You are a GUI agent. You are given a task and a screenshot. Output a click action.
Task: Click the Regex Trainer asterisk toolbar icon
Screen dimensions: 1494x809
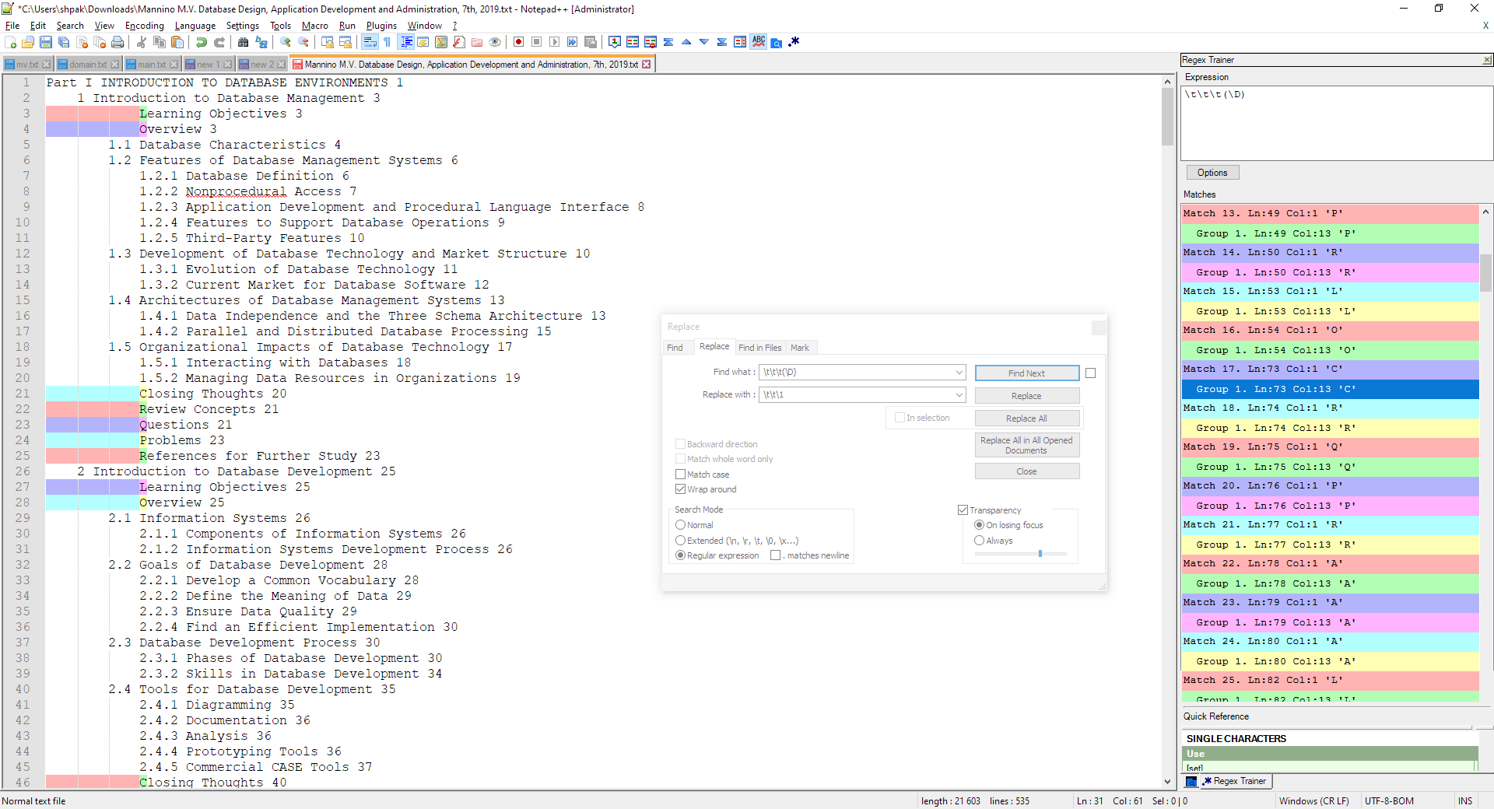coord(794,42)
